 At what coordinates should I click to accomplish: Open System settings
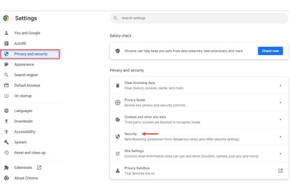20,142
